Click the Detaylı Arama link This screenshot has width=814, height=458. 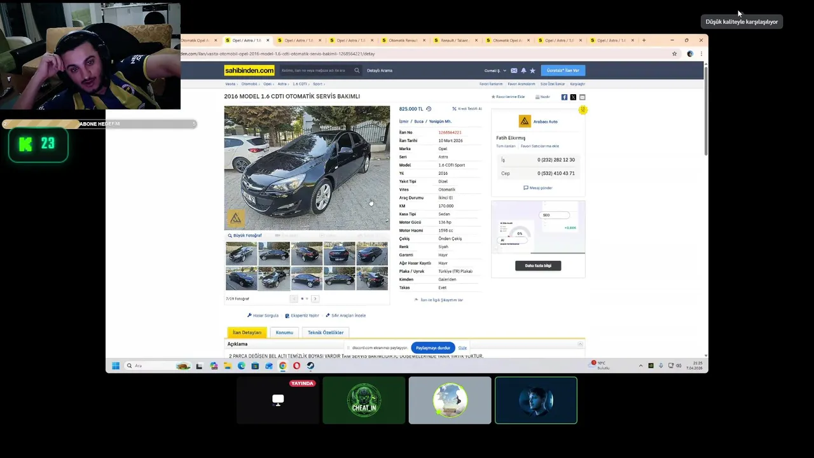click(380, 71)
